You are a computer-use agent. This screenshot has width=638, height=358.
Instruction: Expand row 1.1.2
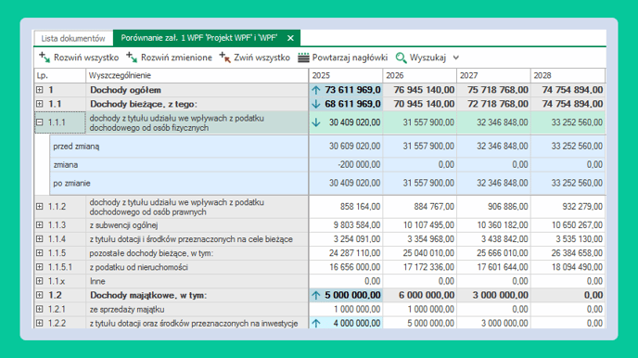(40, 207)
